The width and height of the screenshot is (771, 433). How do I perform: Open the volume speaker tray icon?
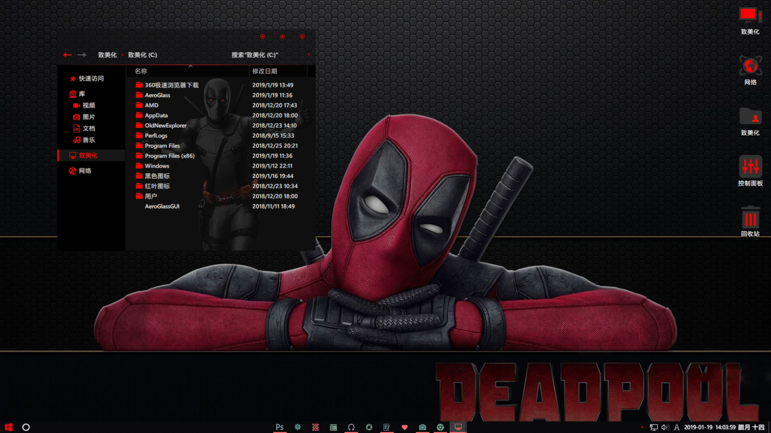pos(665,427)
